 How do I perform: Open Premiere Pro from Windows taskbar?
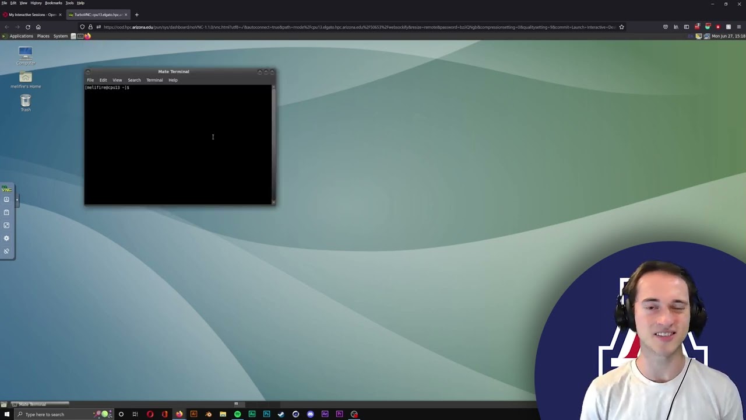[339, 414]
